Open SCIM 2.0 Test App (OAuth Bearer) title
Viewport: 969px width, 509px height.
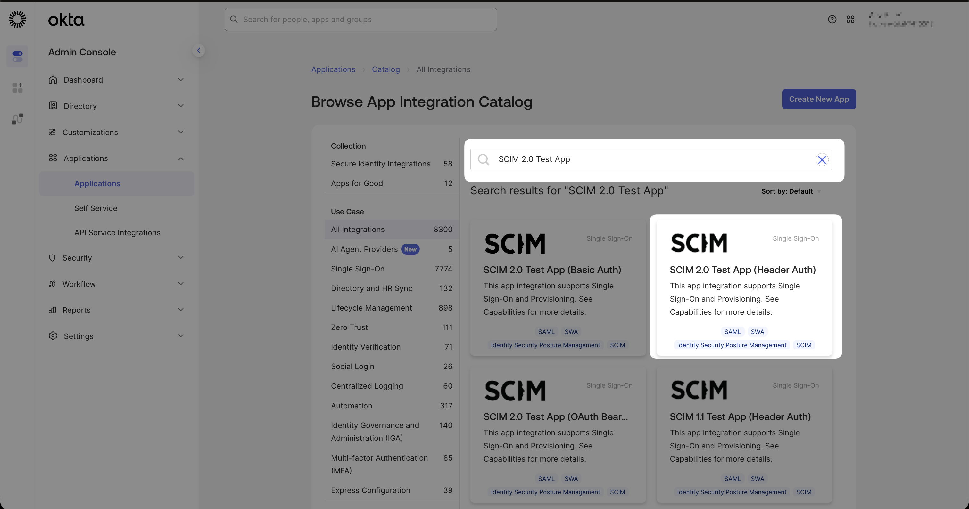click(556, 417)
